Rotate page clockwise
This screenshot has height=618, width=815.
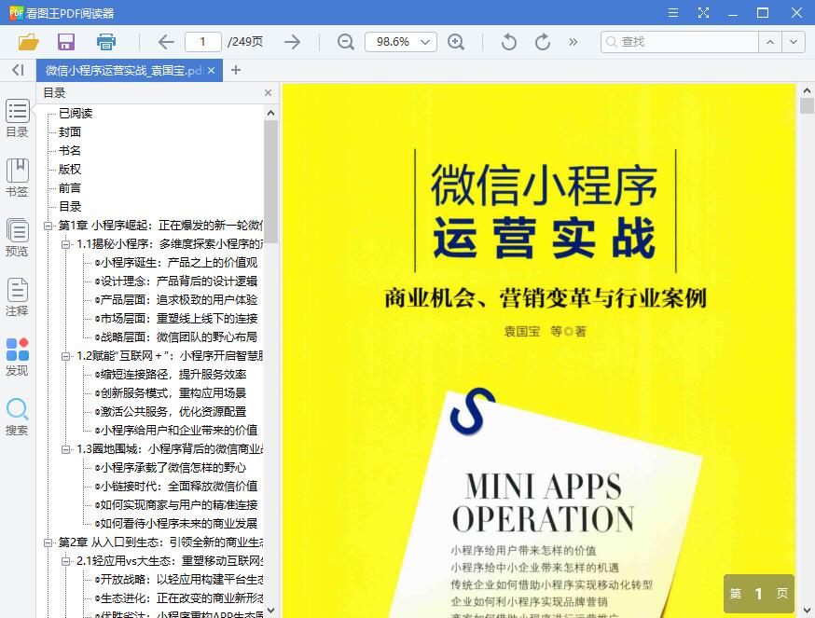[543, 42]
